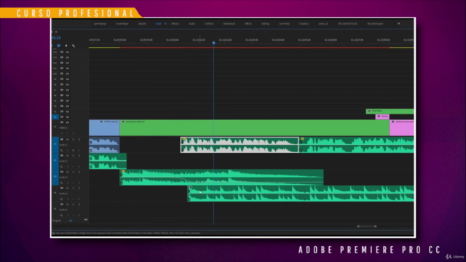Toggle sync lock on track V12

[62, 63]
